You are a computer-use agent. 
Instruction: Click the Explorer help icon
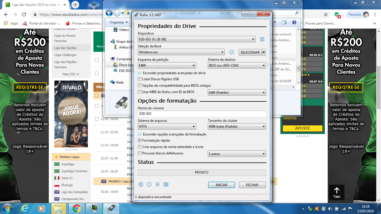[294, 22]
